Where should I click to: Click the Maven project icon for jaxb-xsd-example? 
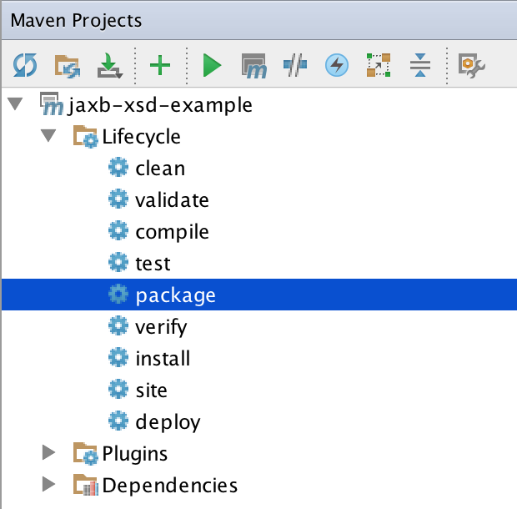tap(51, 103)
